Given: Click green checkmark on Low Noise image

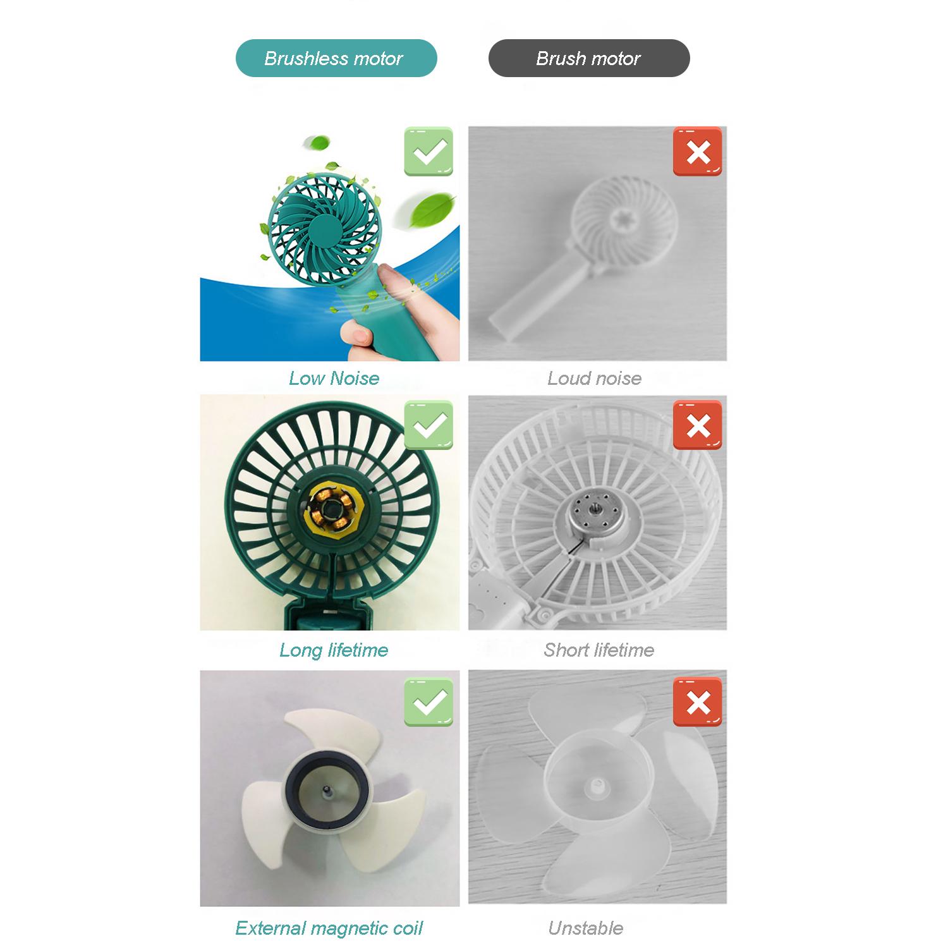Looking at the screenshot, I should click(x=428, y=152).
